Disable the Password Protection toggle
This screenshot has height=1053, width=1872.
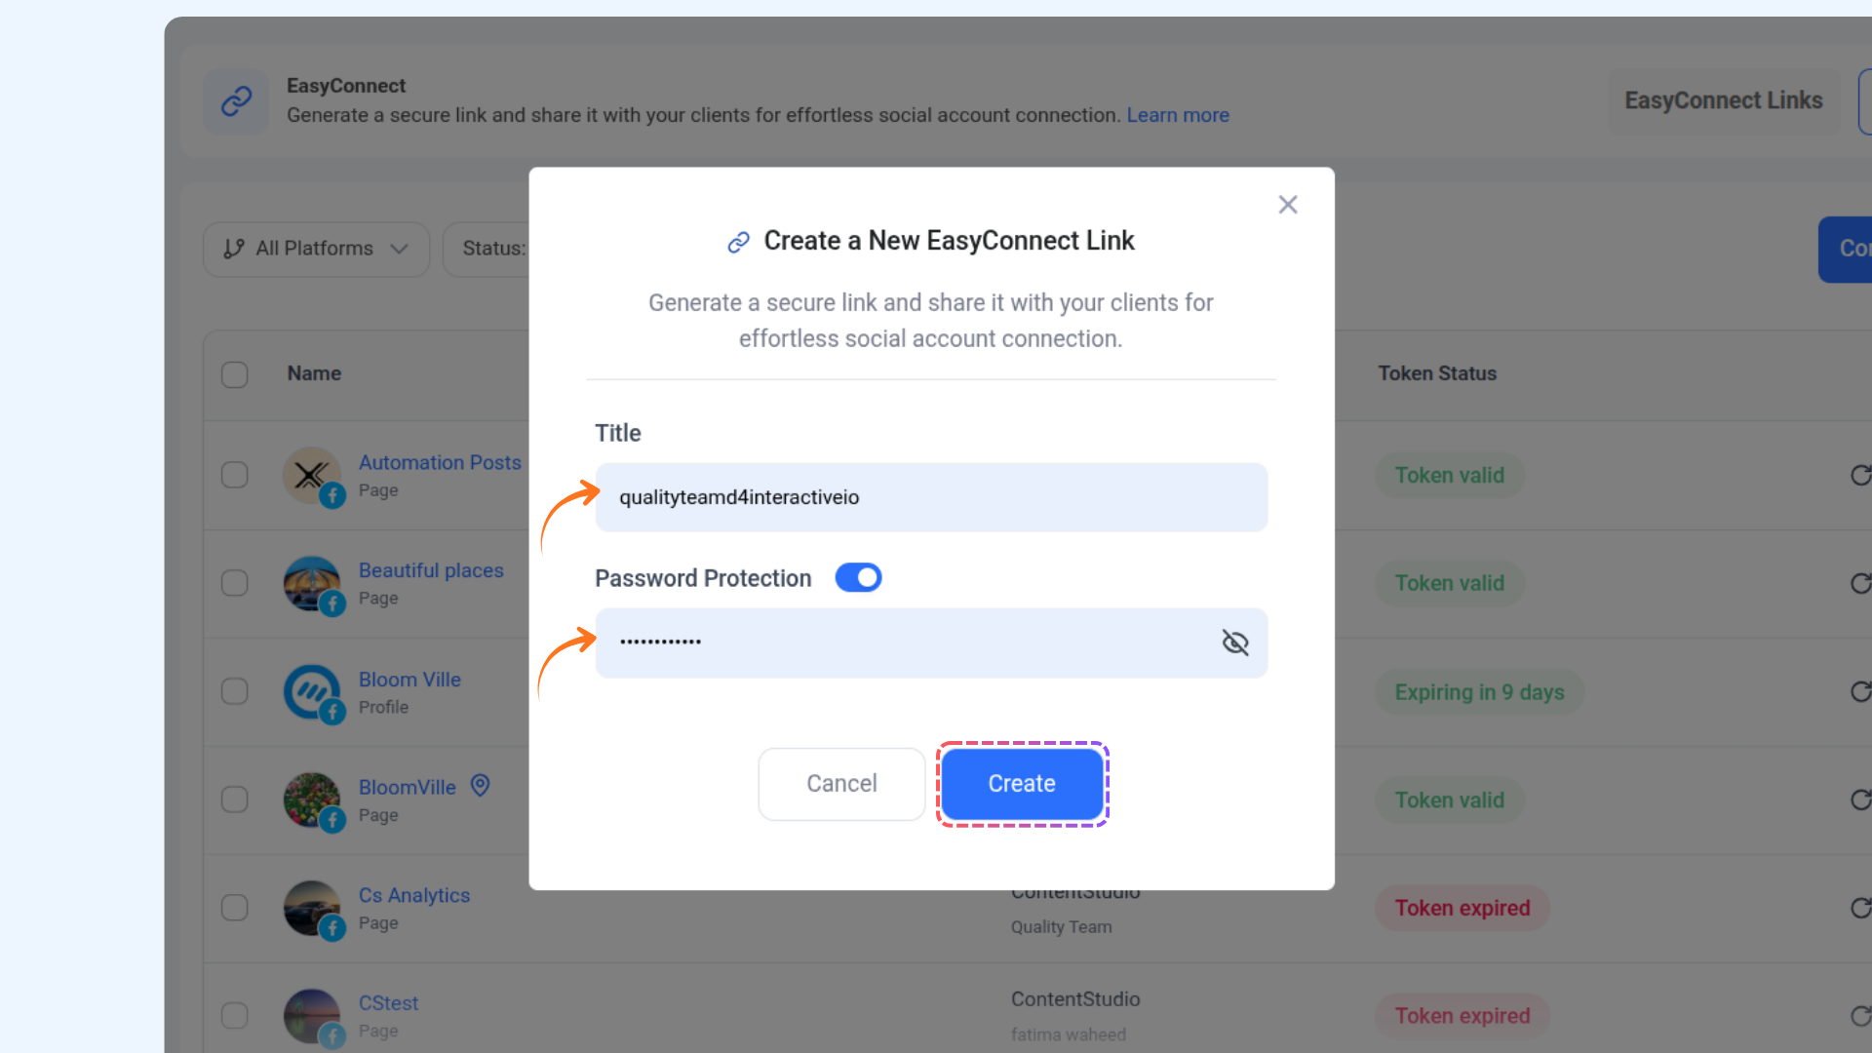click(858, 578)
